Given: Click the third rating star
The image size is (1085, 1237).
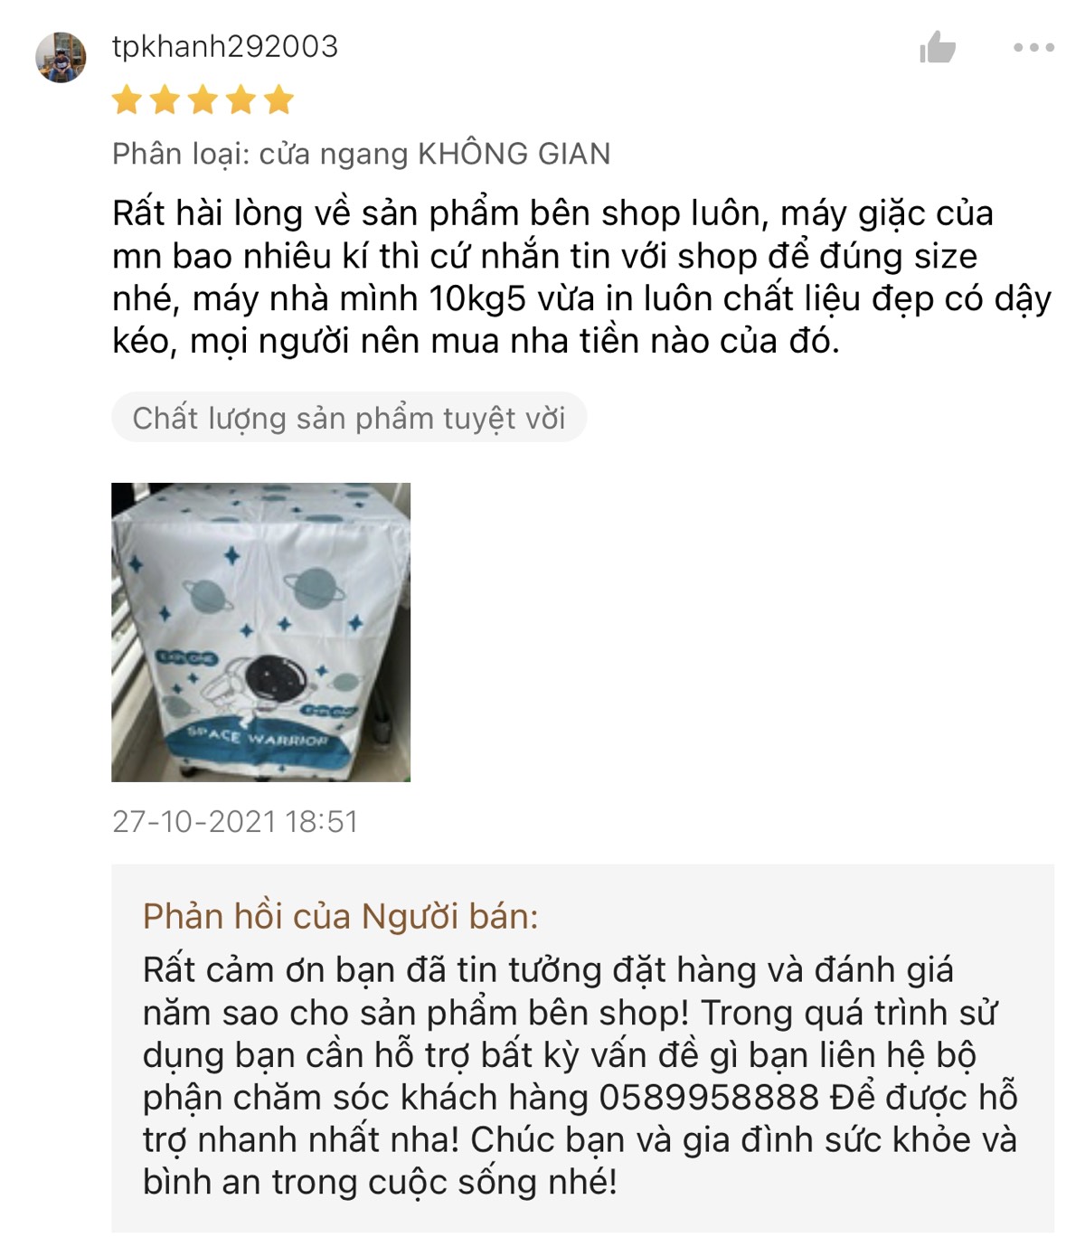Looking at the screenshot, I should pos(203,99).
